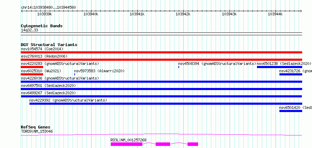This screenshot has height=148, width=312.
Task: Open variant nsv4226036 gnomAD label
Action: point(60,79)
